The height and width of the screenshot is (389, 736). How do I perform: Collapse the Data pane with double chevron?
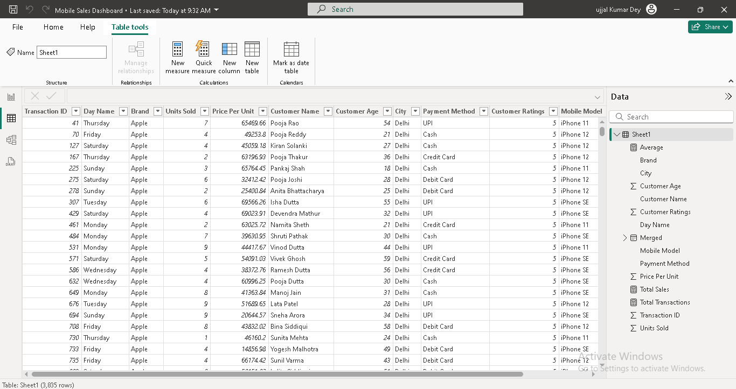tap(728, 97)
